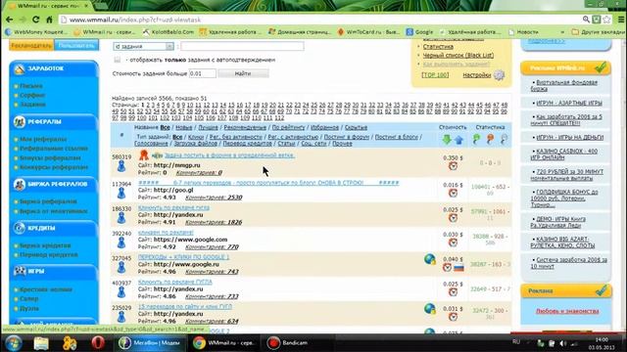Open the statistics link in yellow panel
The height and width of the screenshot is (352, 627).
(x=438, y=47)
